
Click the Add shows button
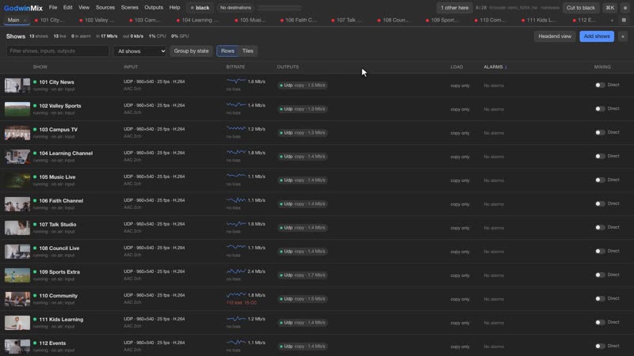597,36
